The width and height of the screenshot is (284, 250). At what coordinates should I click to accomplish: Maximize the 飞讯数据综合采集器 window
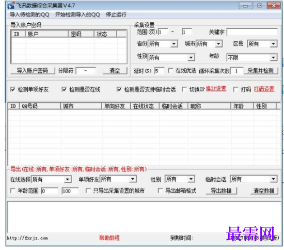[x=260, y=6]
